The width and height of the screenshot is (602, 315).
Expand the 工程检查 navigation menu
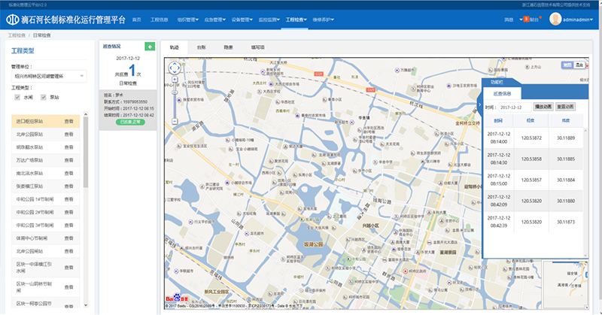(x=296, y=20)
